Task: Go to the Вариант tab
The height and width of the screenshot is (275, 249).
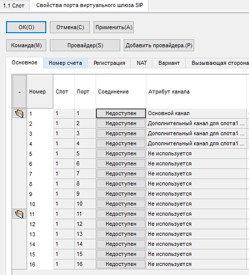Action: coord(169,63)
